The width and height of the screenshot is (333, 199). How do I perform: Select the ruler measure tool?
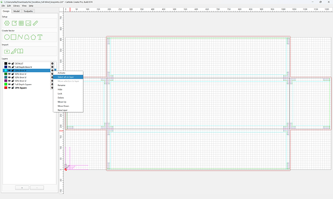tap(35, 23)
